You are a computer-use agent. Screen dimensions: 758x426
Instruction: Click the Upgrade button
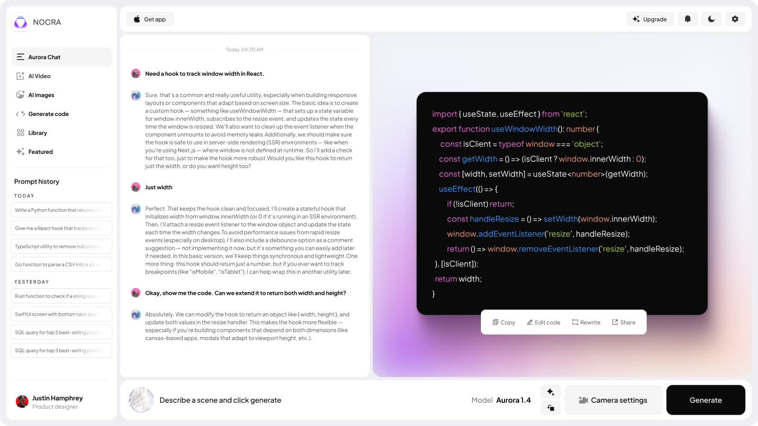point(650,19)
